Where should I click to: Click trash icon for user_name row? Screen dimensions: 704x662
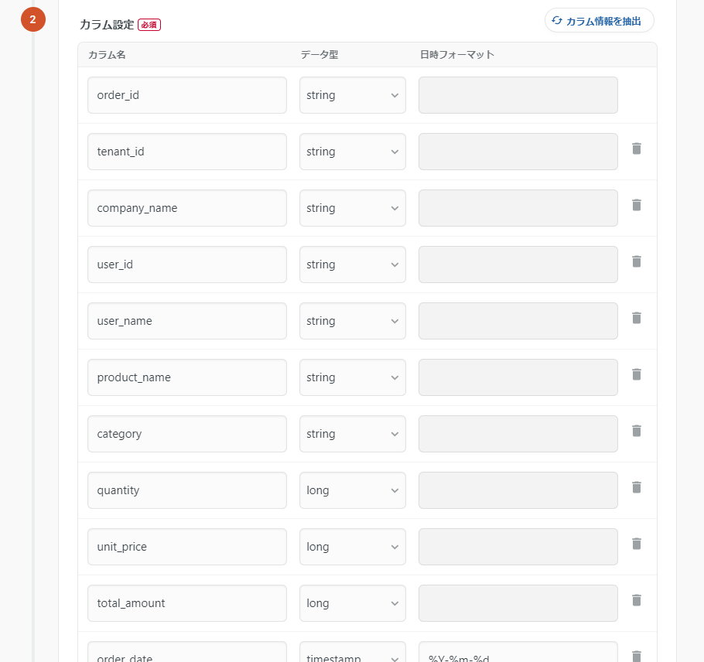click(x=637, y=318)
